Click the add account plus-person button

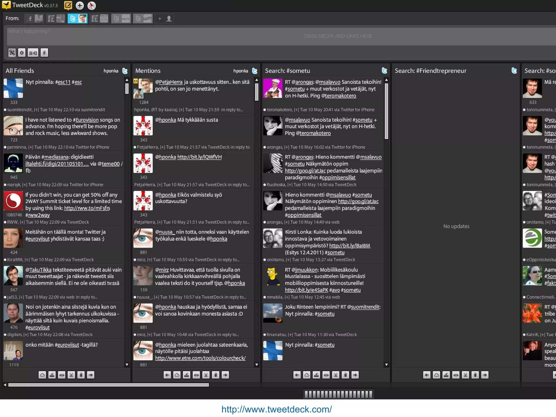(x=165, y=18)
